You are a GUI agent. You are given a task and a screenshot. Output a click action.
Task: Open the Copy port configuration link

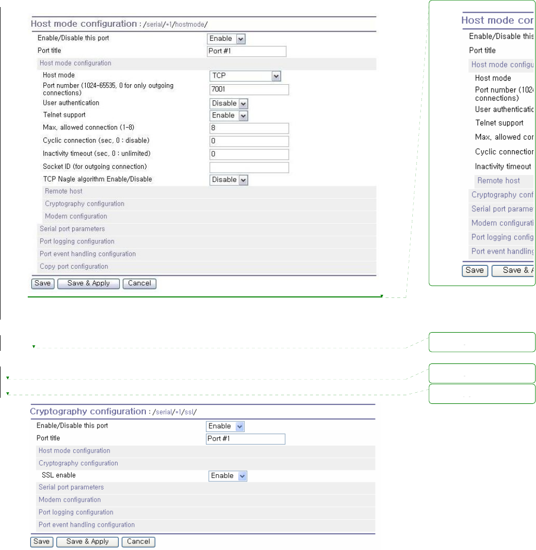74,267
